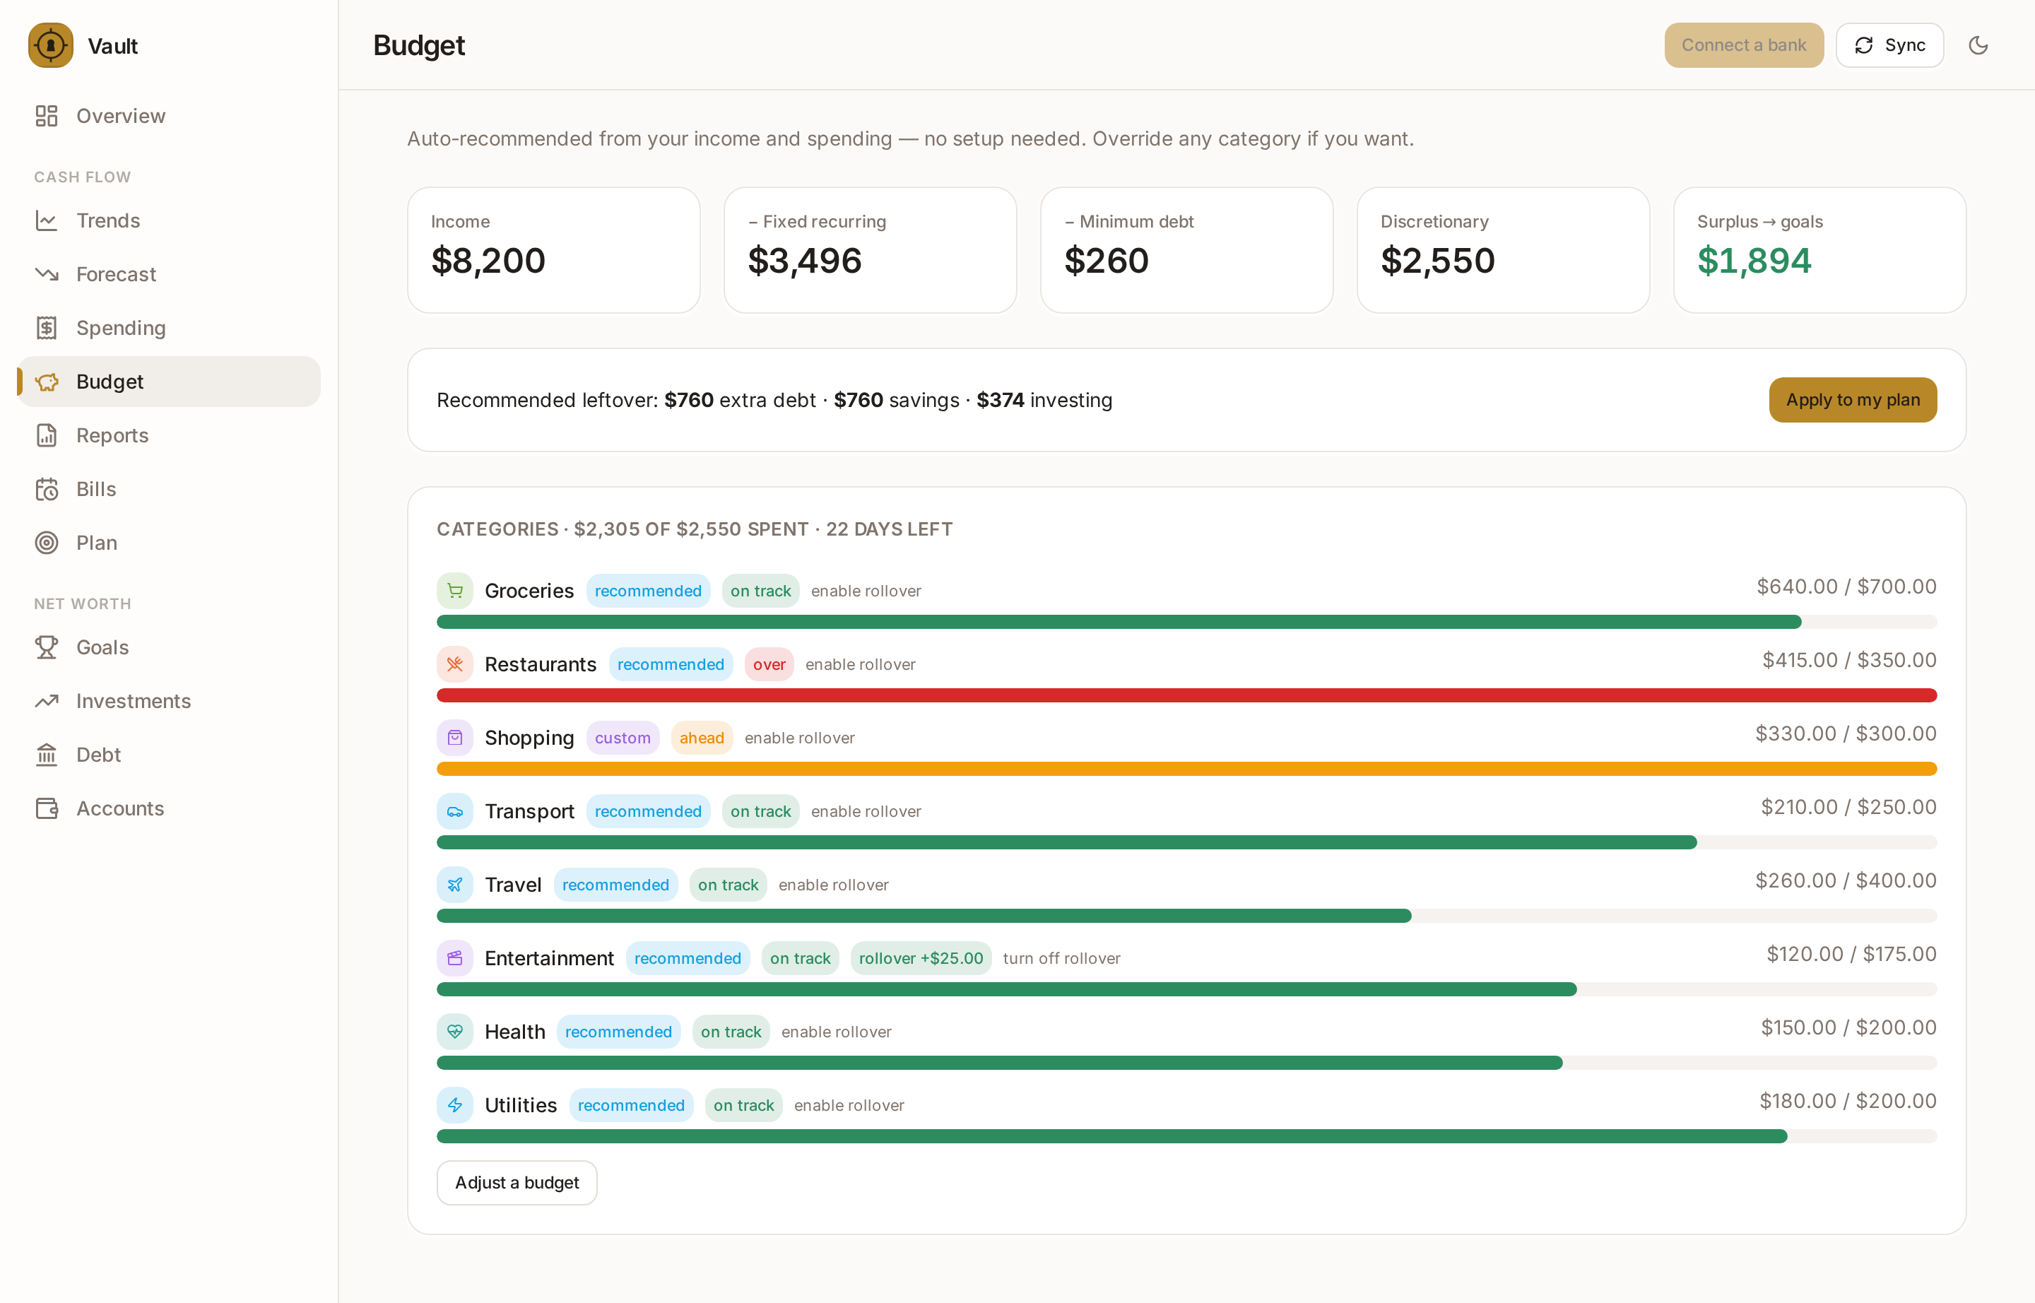Viewport: 2035px width, 1303px height.
Task: Click the orange Shopping progress bar
Action: pos(1186,769)
